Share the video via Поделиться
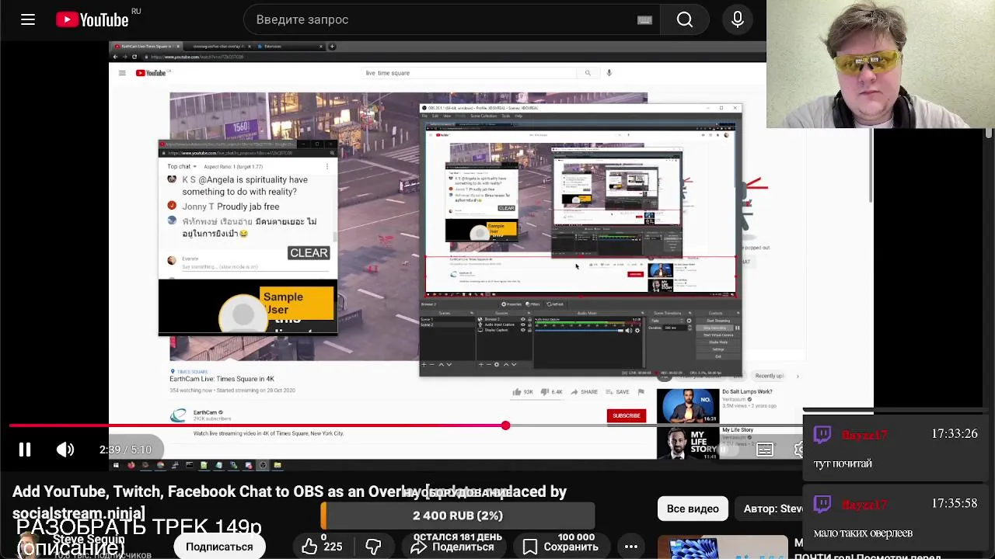Viewport: 995px width, 559px height. 452,547
